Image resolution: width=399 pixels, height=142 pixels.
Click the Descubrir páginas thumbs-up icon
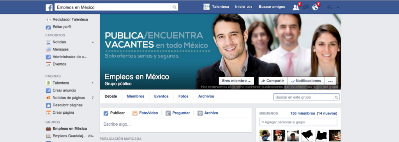point(48,105)
